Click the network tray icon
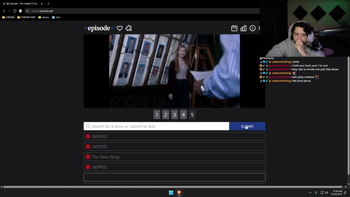Screen dimensions: 350x197 322,193
